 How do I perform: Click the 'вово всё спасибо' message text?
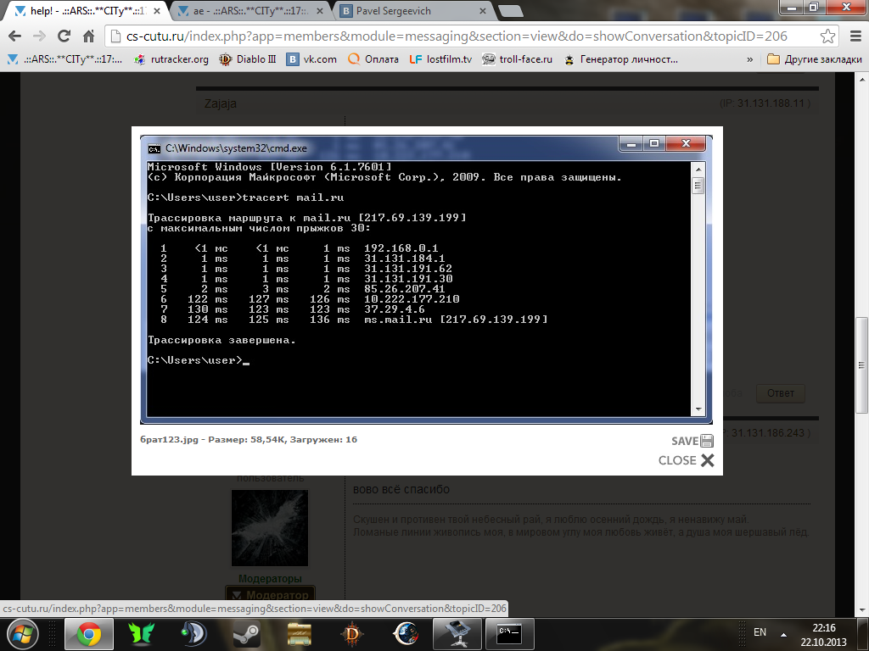click(401, 489)
